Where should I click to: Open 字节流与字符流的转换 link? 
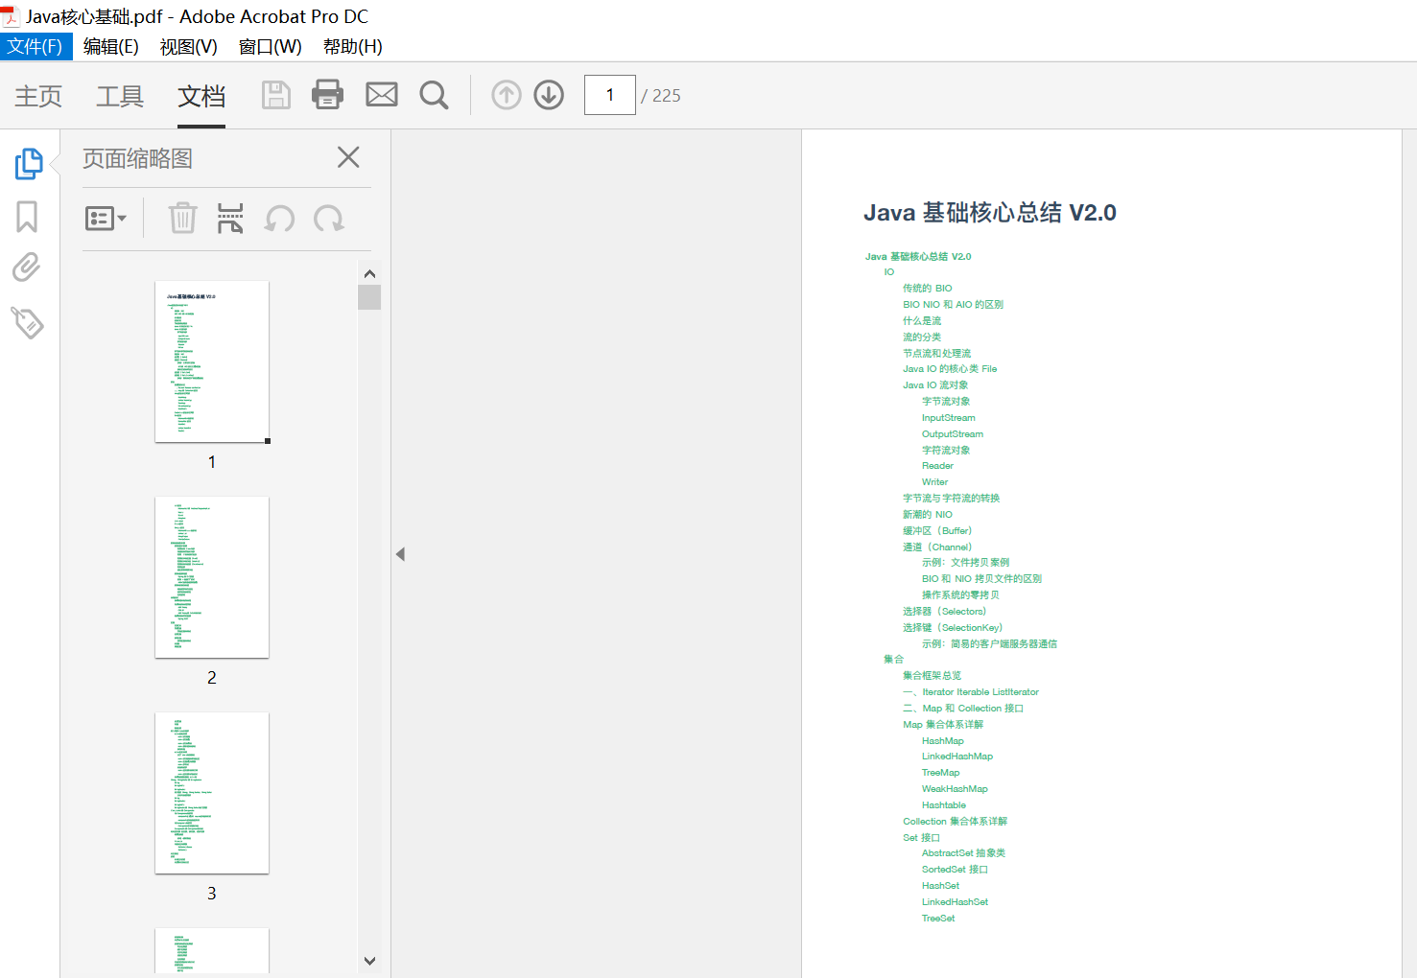pos(951,498)
